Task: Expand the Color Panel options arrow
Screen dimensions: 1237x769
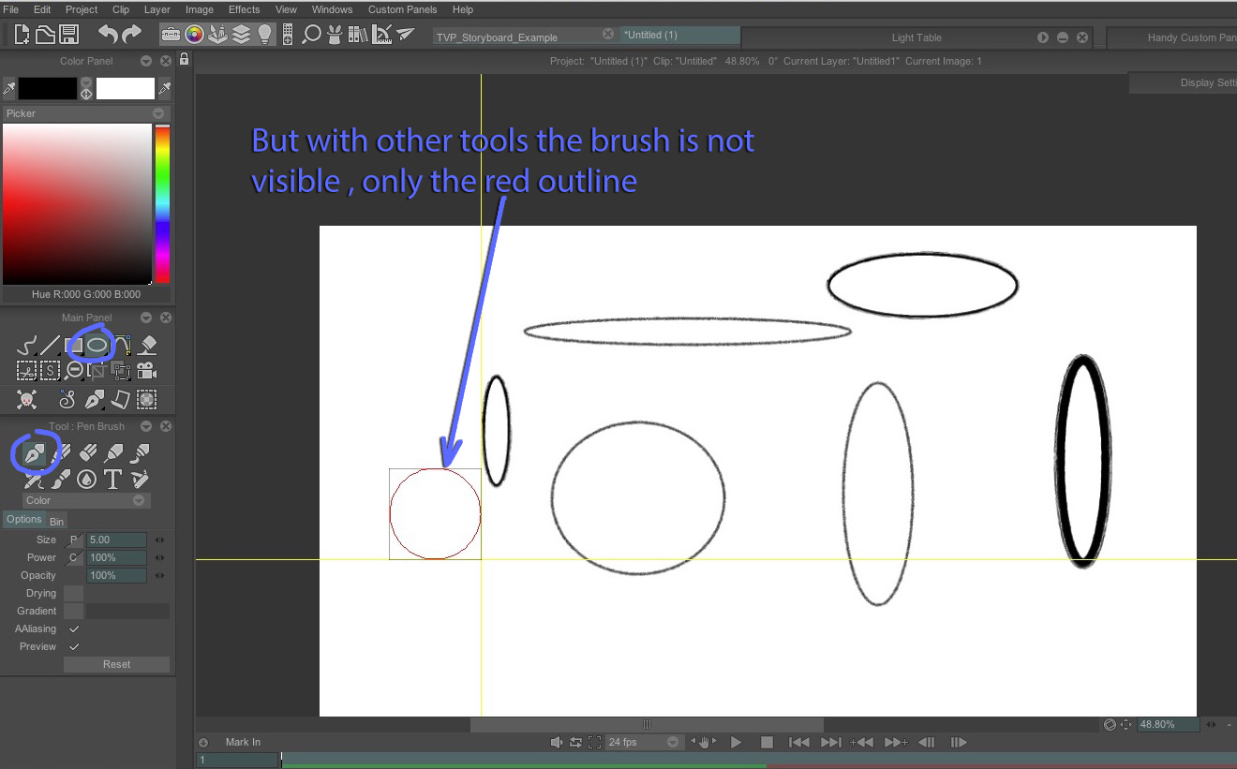Action: tap(146, 61)
